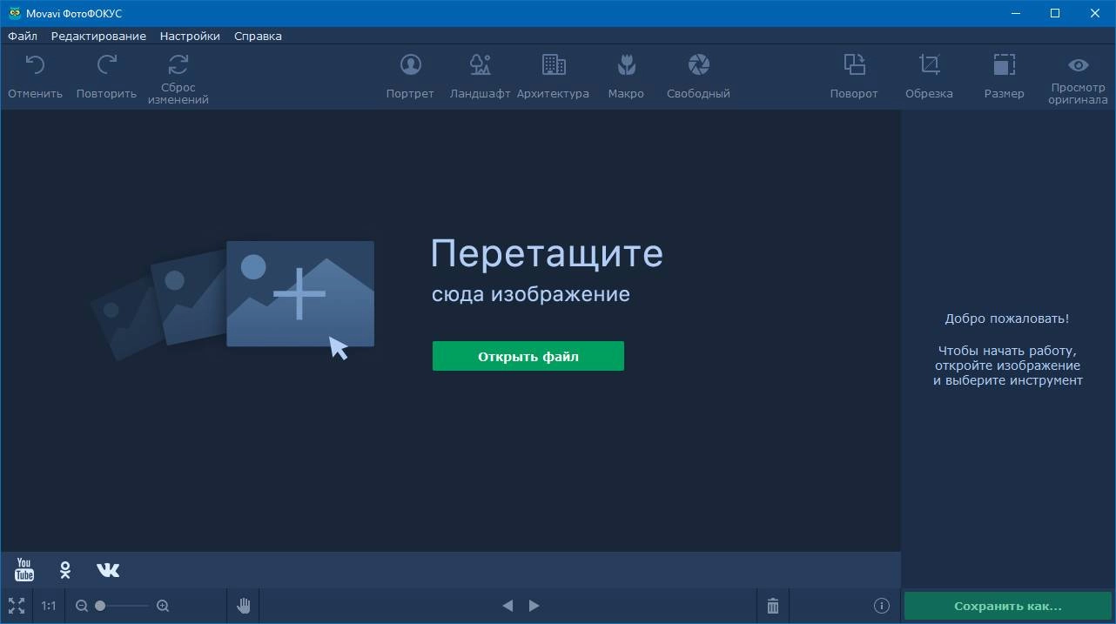This screenshot has width=1116, height=624.
Task: Open the Odnoklassniki social link
Action: point(65,570)
